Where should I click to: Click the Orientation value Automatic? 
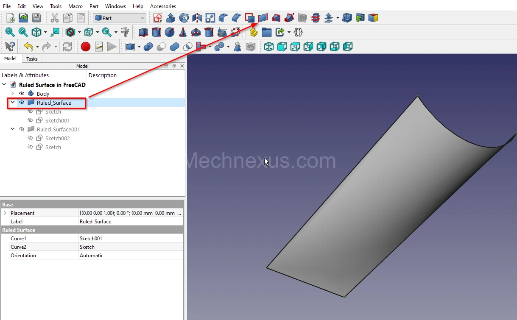click(x=131, y=256)
